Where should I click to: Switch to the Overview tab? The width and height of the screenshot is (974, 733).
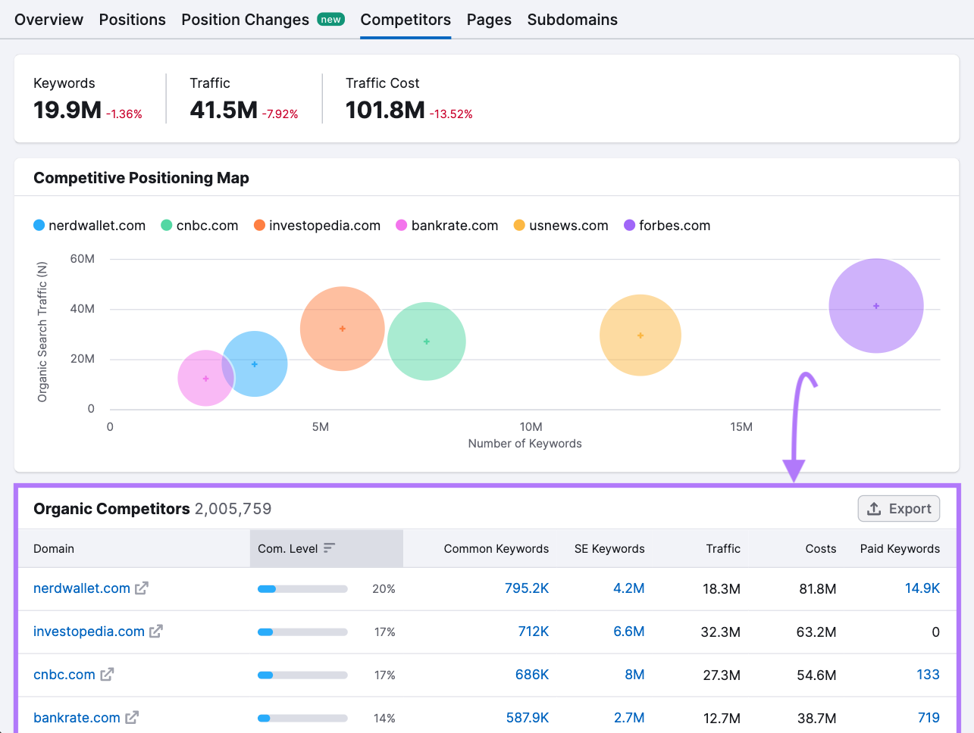click(49, 20)
